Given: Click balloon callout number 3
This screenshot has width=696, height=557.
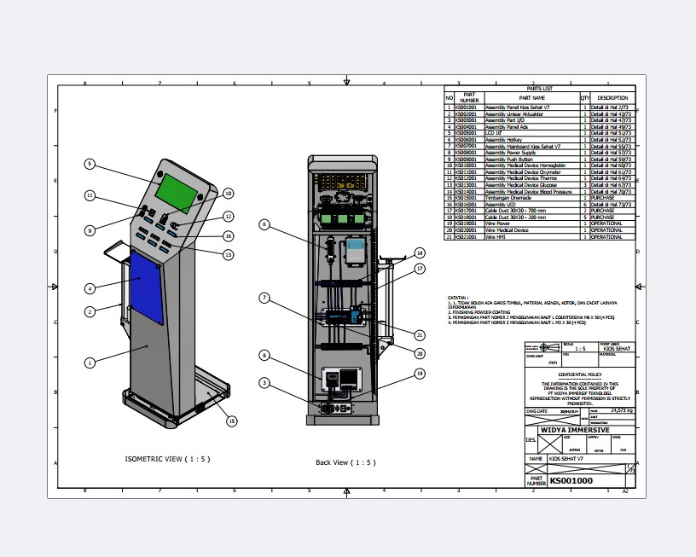Looking at the screenshot, I should click(x=264, y=383).
